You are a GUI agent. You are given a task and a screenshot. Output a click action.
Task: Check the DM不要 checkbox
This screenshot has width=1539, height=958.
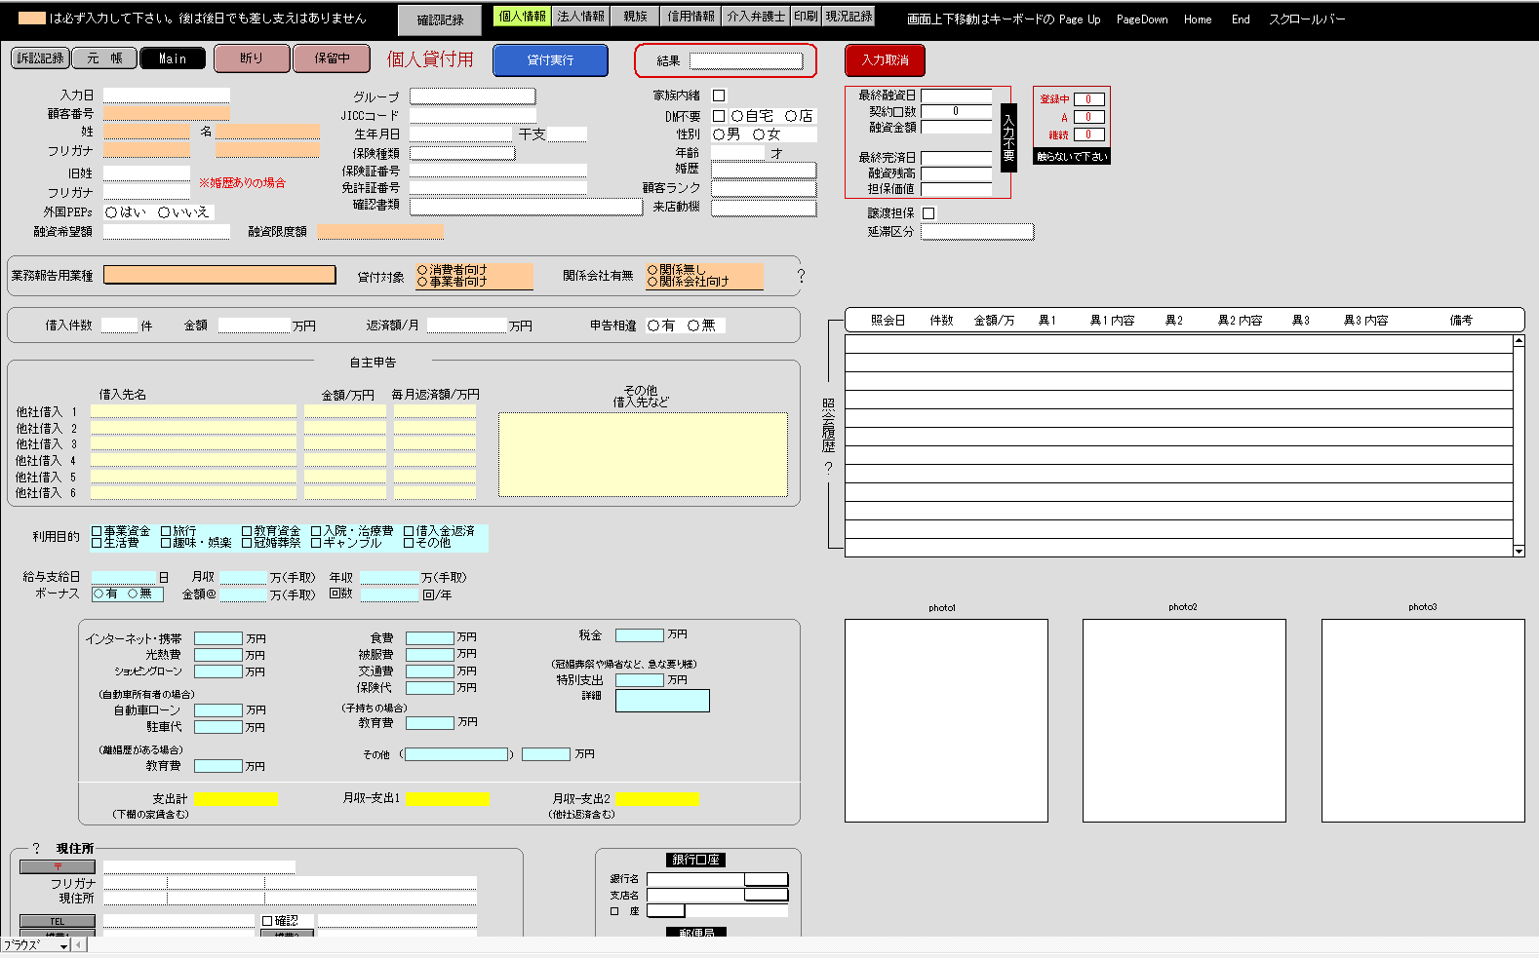tap(719, 116)
